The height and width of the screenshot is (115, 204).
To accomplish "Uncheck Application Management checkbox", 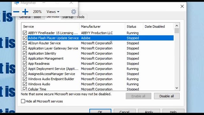I will (x=25, y=58).
